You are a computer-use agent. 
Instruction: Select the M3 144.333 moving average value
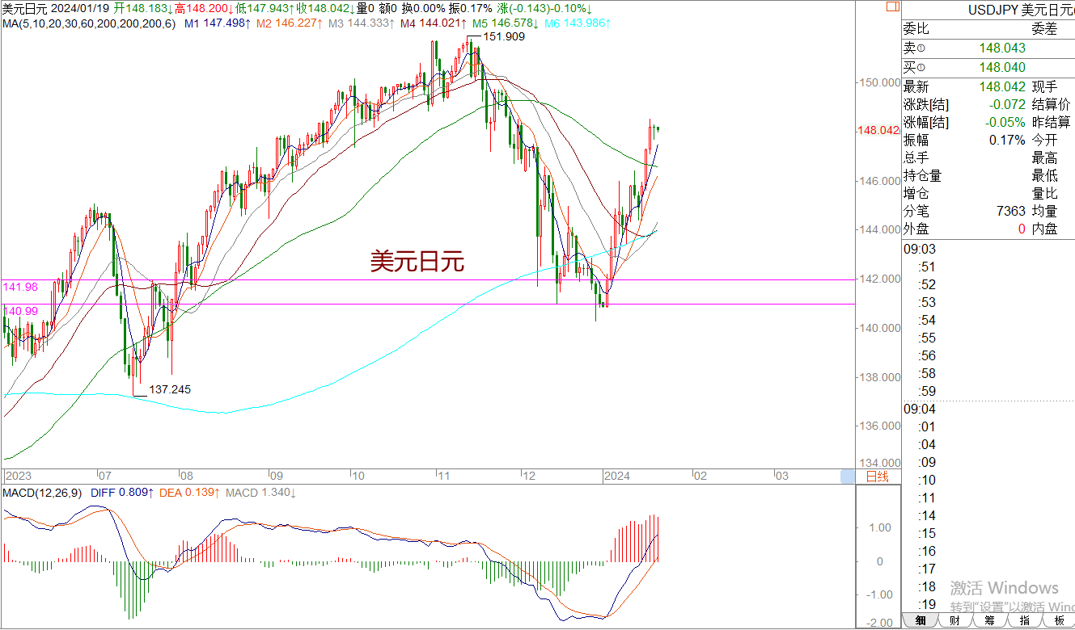[x=362, y=23]
